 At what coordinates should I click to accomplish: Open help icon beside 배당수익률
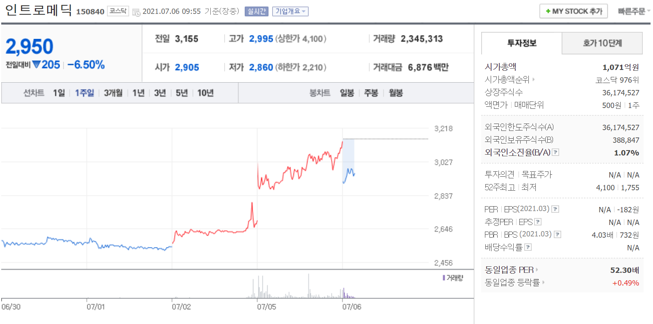(528, 247)
